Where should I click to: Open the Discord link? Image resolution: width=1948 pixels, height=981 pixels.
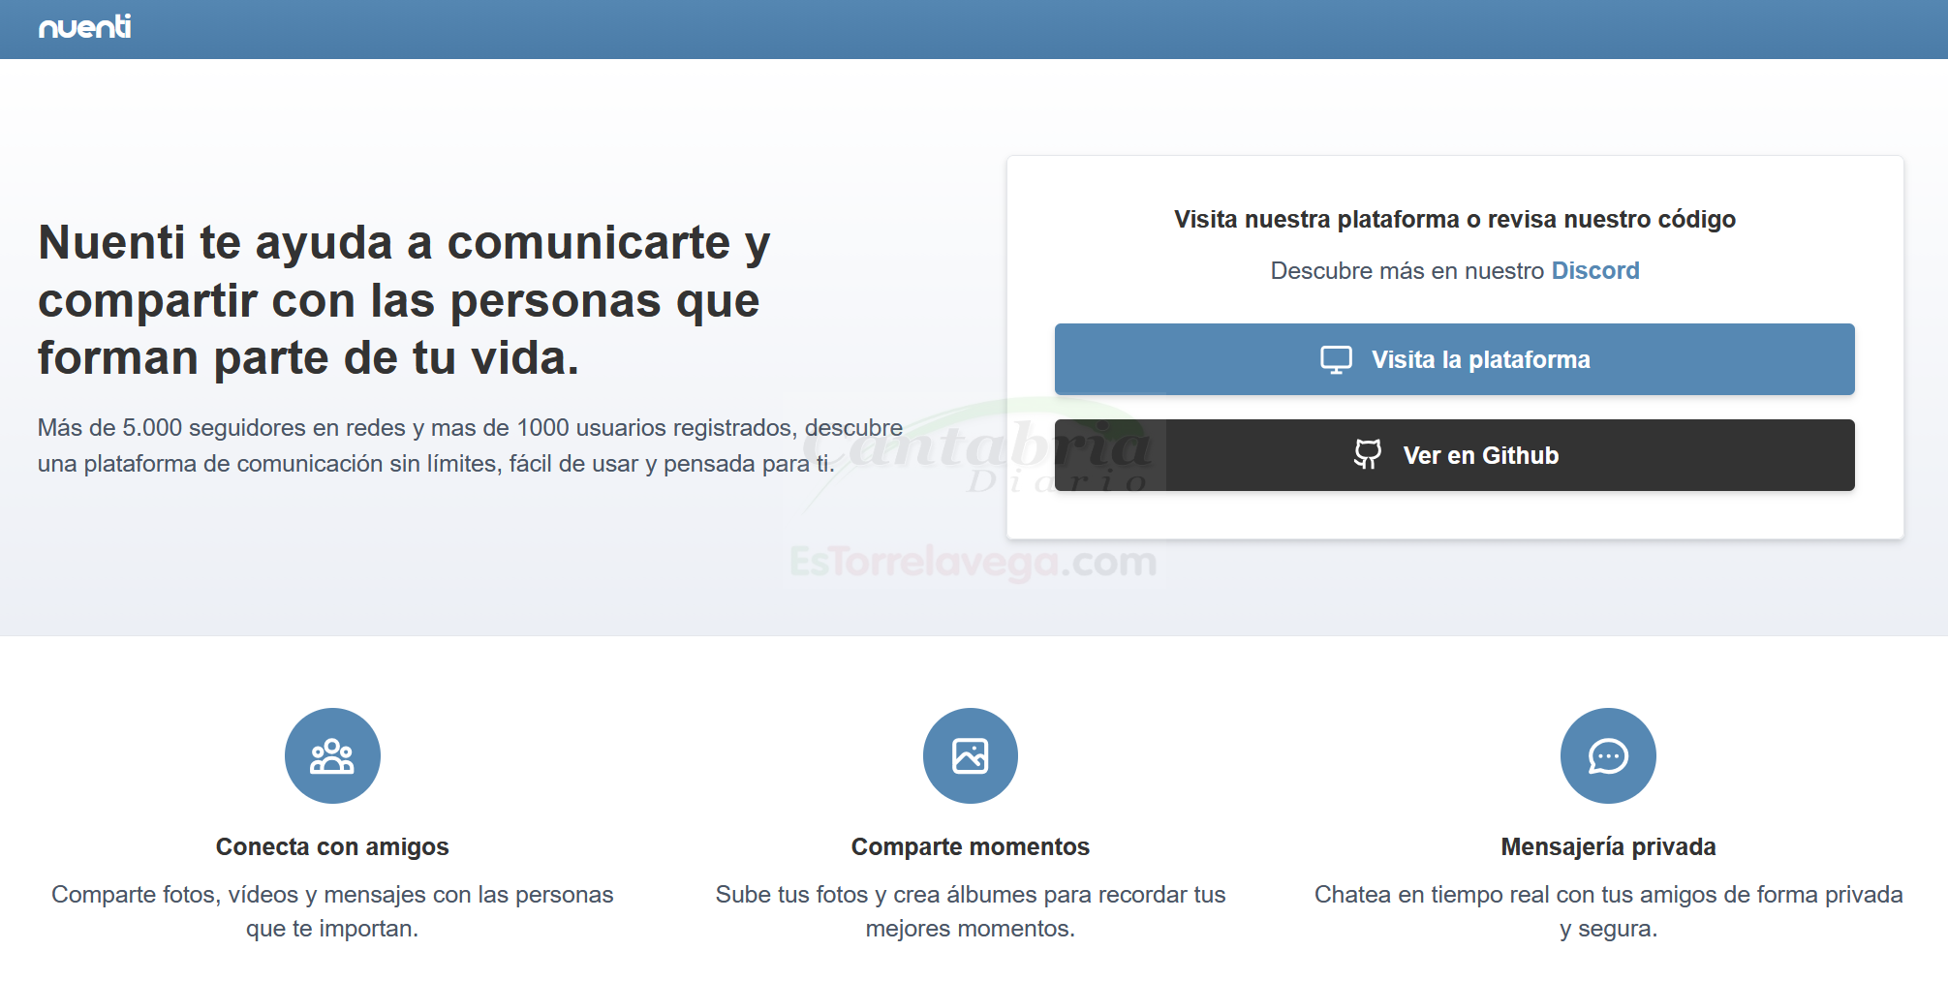point(1594,270)
